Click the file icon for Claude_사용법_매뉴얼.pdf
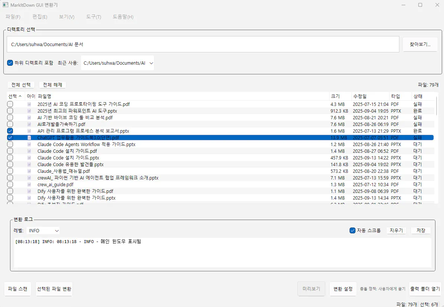This screenshot has width=444, height=307. click(x=29, y=171)
